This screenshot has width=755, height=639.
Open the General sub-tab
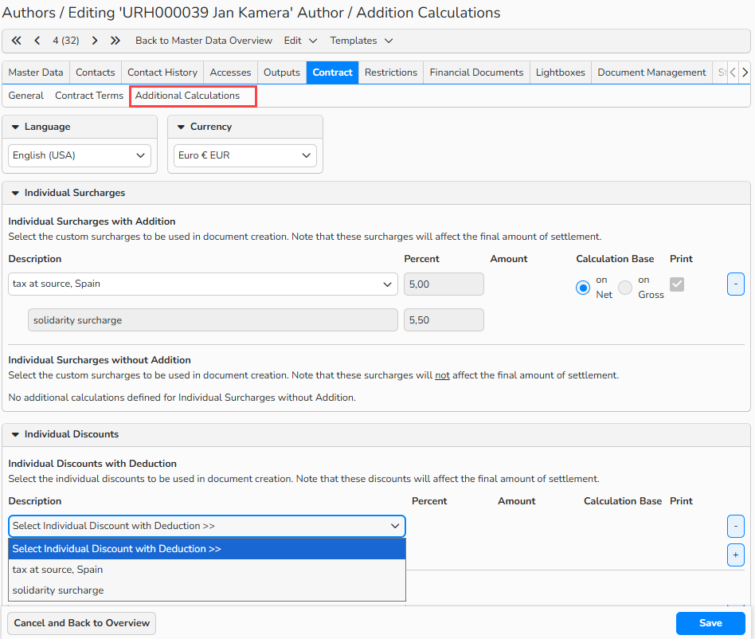[x=26, y=96]
